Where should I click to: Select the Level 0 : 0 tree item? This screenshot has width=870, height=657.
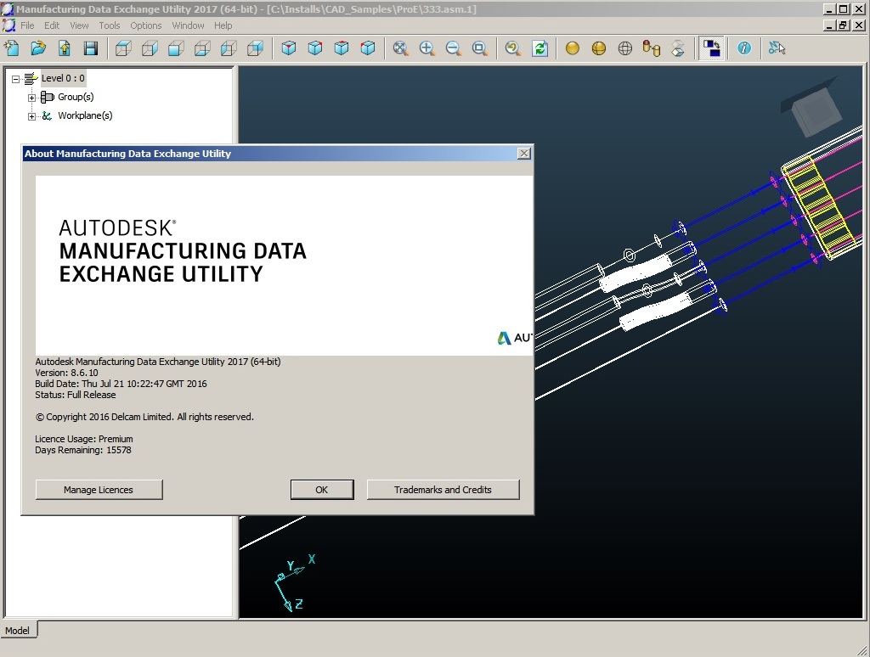63,78
